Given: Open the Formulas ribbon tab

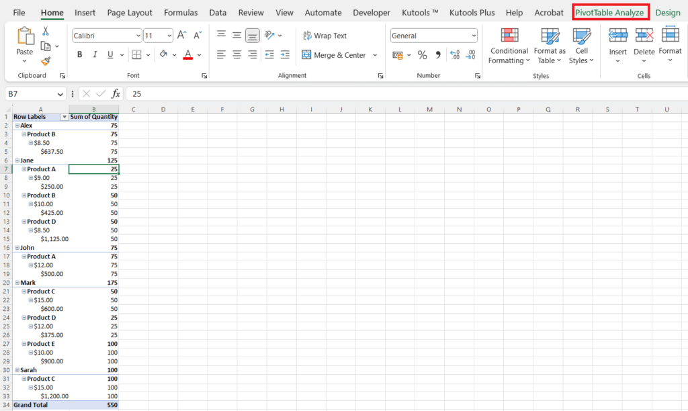Looking at the screenshot, I should point(180,12).
